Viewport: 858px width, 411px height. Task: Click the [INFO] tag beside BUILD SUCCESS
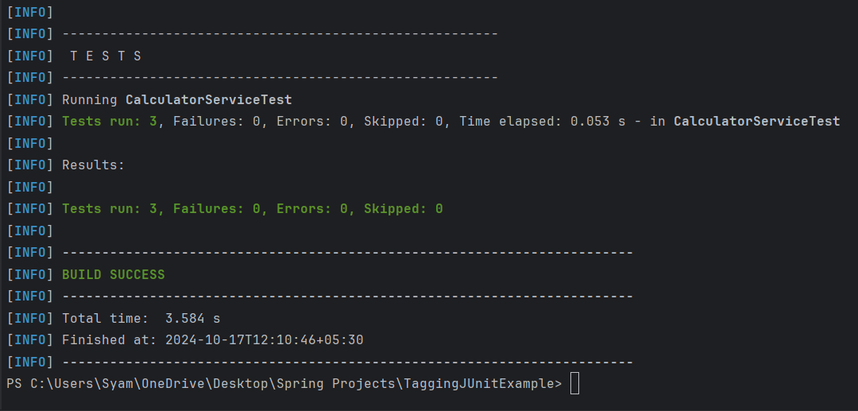(x=29, y=274)
